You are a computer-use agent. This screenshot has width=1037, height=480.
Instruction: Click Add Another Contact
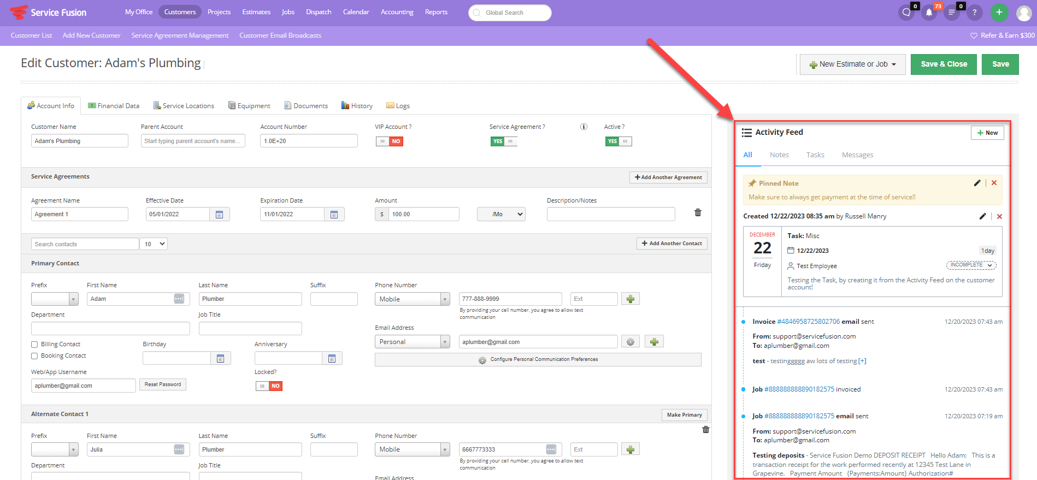[x=671, y=244]
